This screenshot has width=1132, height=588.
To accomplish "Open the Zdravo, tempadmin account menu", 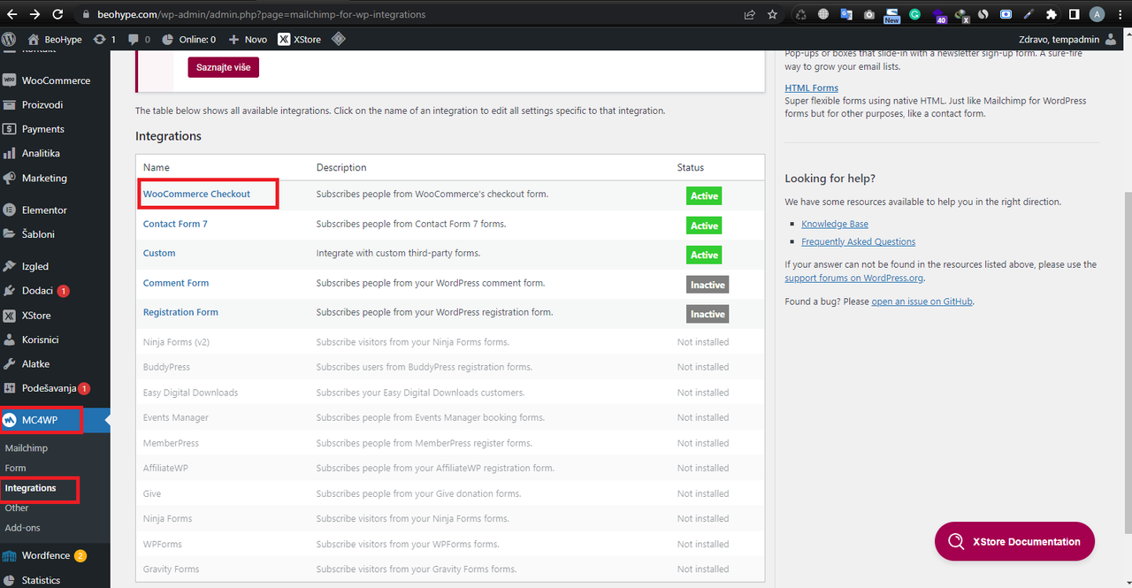I will 1067,39.
